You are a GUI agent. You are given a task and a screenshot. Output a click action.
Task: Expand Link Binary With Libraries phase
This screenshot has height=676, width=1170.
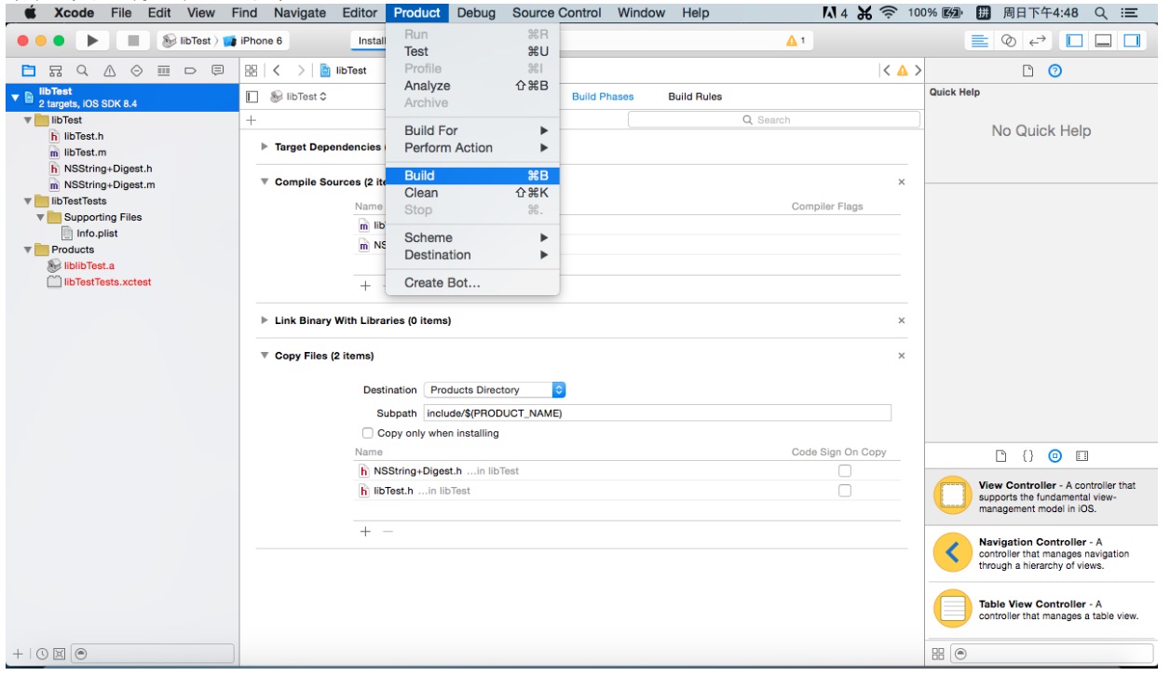[x=265, y=320]
